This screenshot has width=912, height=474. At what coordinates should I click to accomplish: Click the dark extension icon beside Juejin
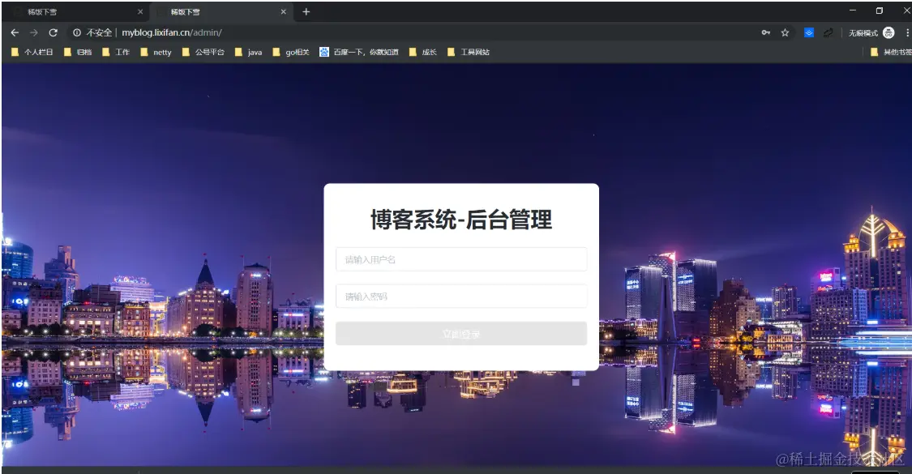tap(829, 32)
